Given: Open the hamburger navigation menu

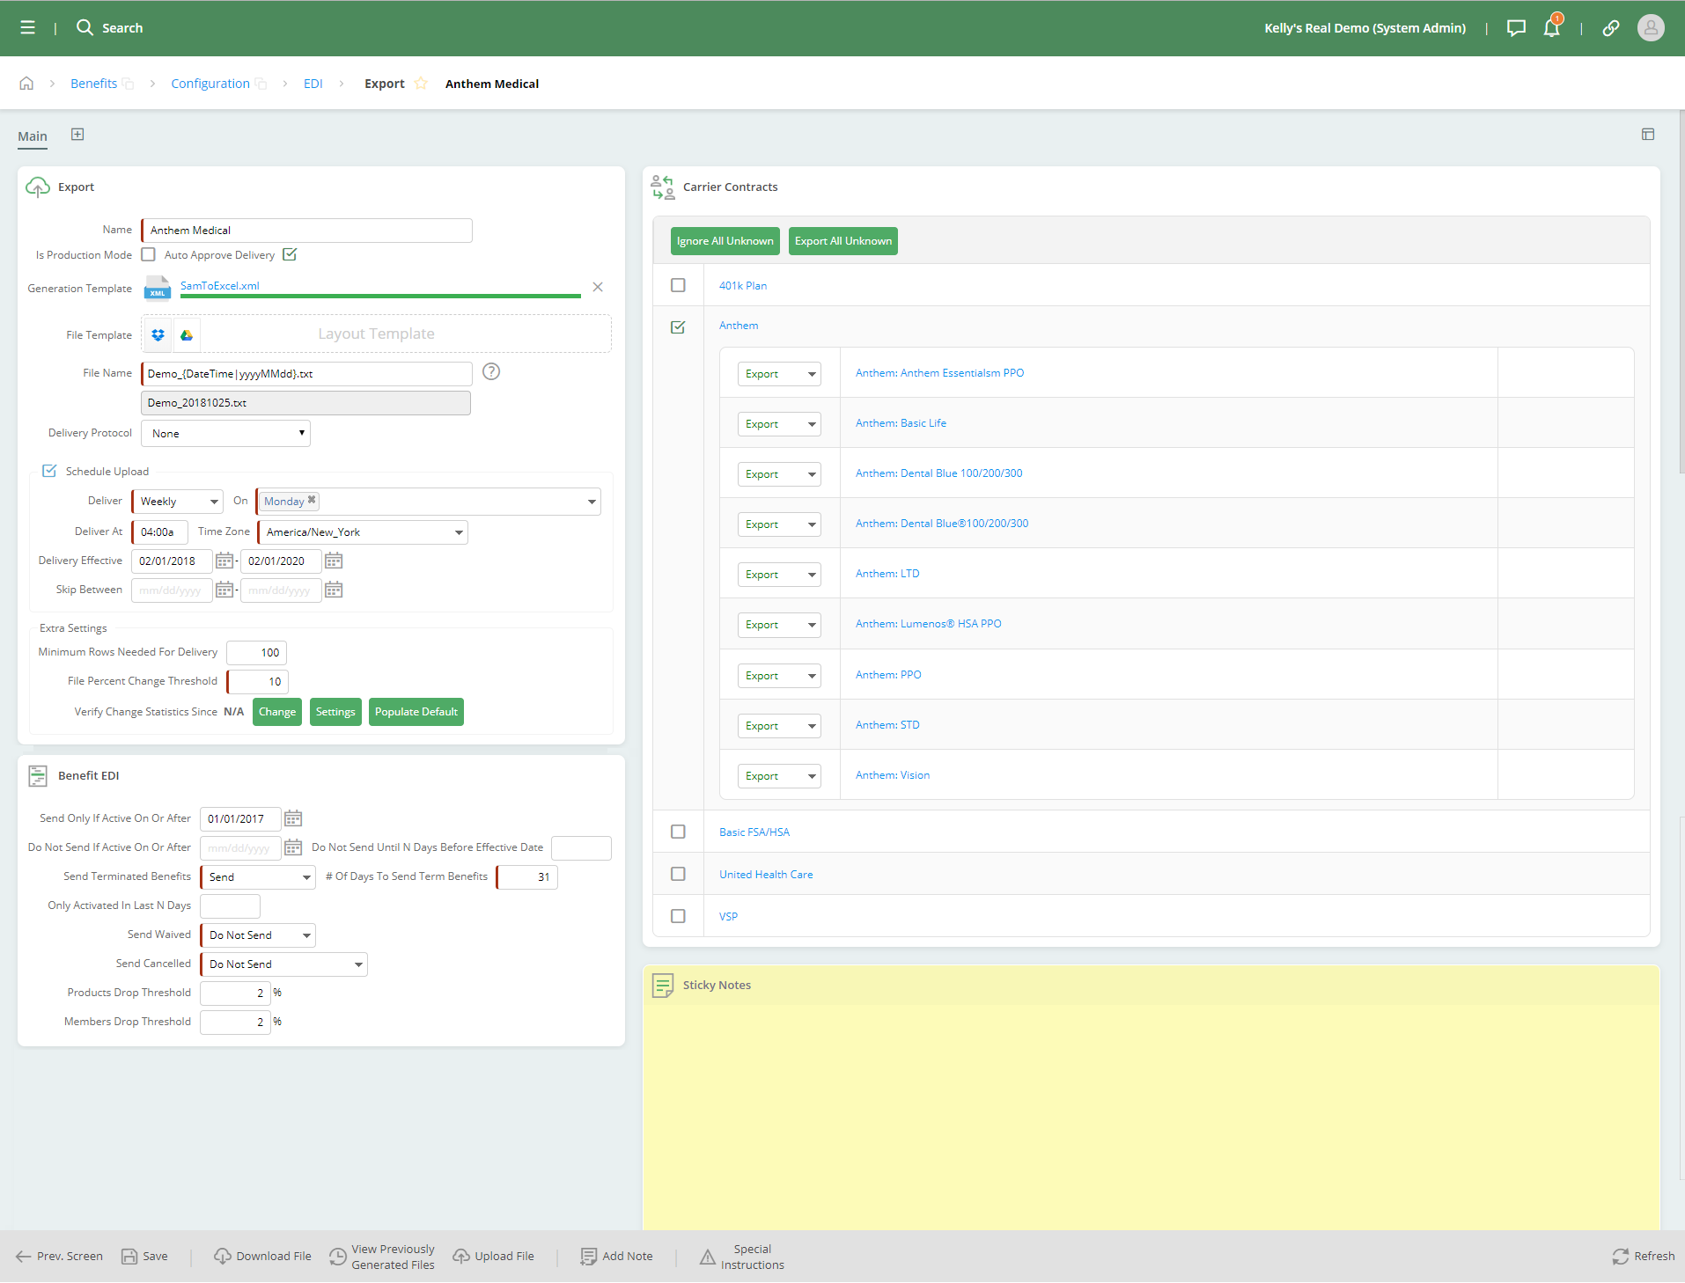Looking at the screenshot, I should coord(28,28).
